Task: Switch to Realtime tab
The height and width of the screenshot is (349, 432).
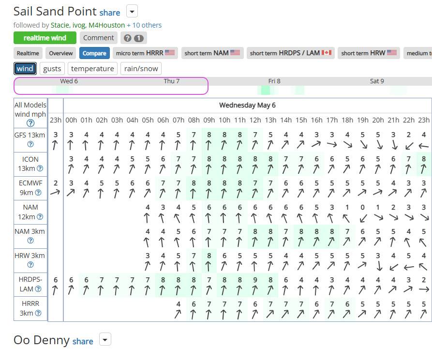Action: pos(28,53)
